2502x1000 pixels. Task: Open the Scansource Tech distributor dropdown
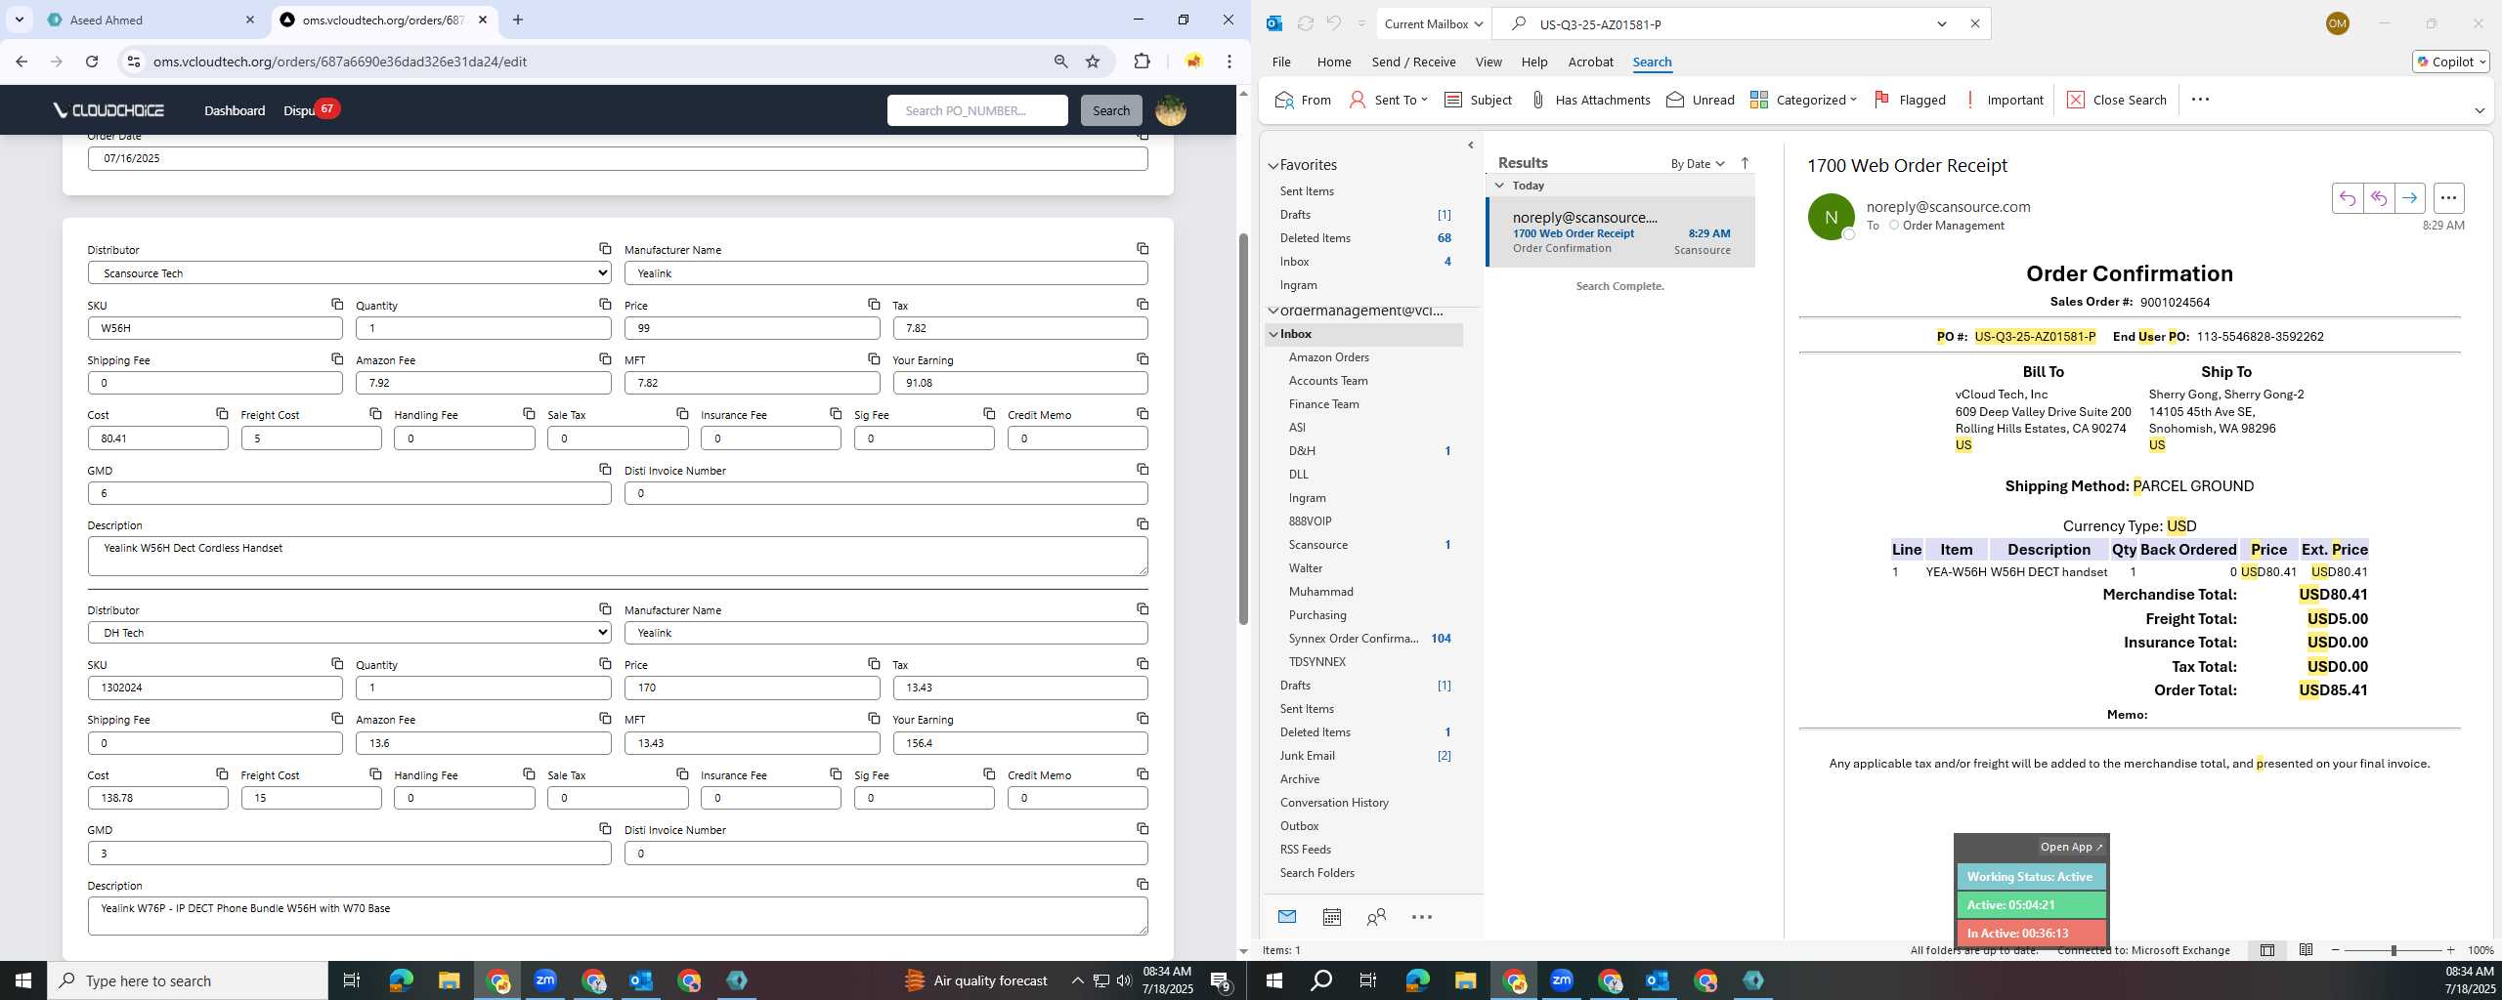click(350, 273)
